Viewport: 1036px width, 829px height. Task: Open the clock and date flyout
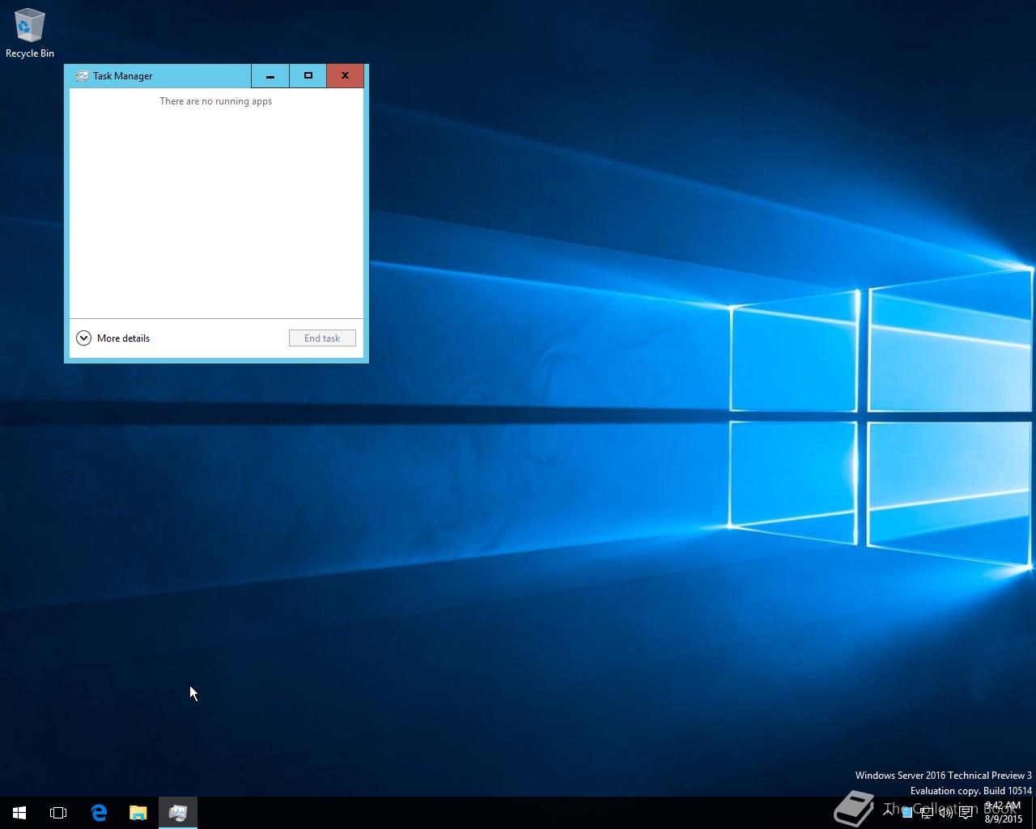pos(1003,812)
